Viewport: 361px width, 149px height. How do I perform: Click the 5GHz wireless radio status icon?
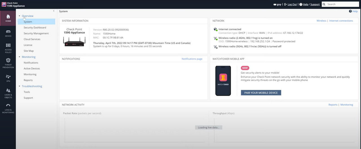point(215,47)
